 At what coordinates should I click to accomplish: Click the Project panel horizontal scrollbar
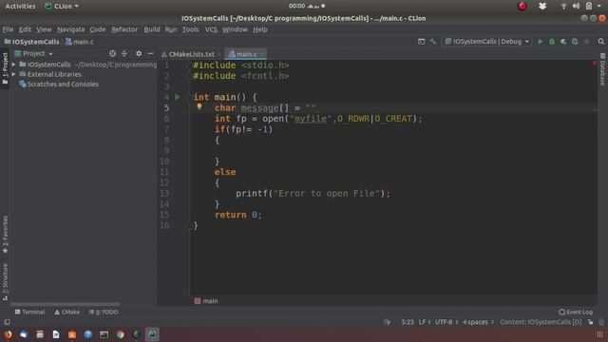click(x=66, y=304)
